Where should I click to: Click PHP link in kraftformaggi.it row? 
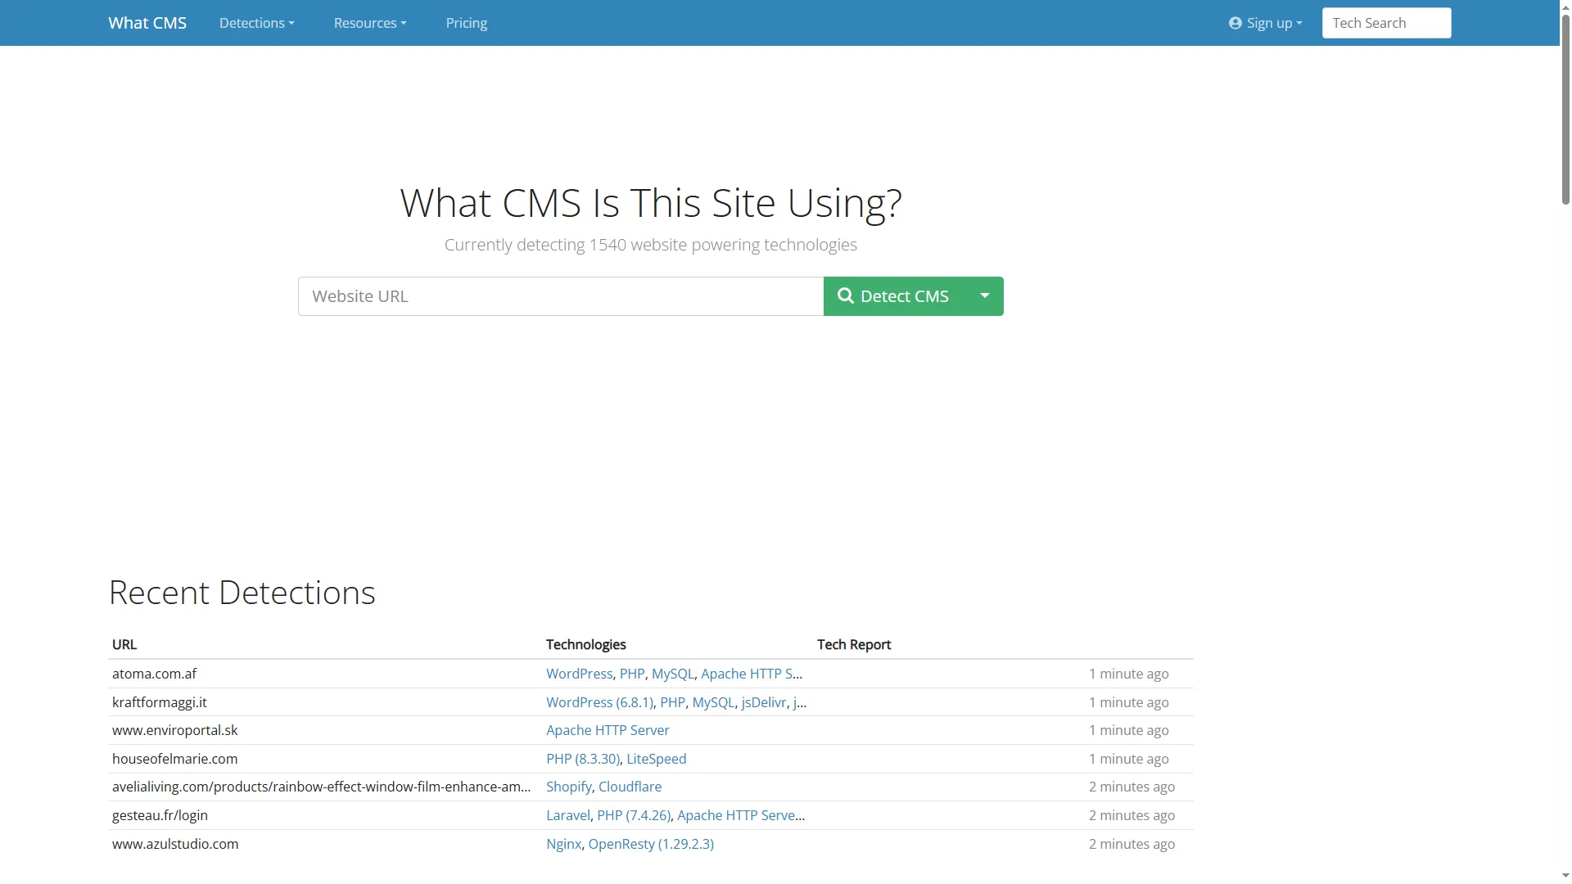click(x=673, y=702)
